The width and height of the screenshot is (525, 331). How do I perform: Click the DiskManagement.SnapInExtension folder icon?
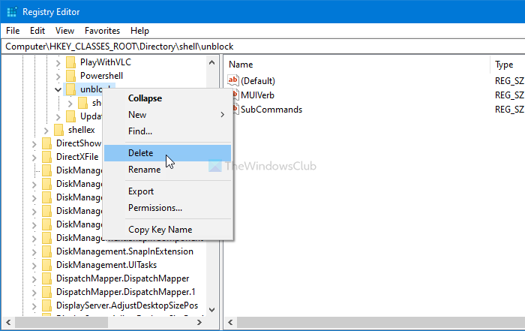[x=46, y=251]
